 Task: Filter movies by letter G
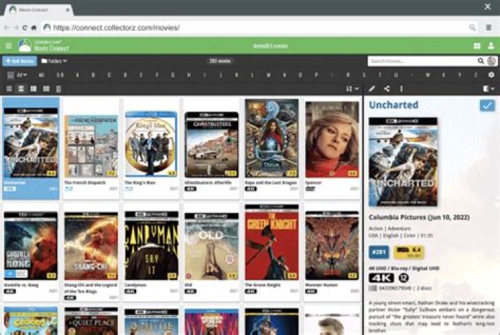tap(172, 75)
